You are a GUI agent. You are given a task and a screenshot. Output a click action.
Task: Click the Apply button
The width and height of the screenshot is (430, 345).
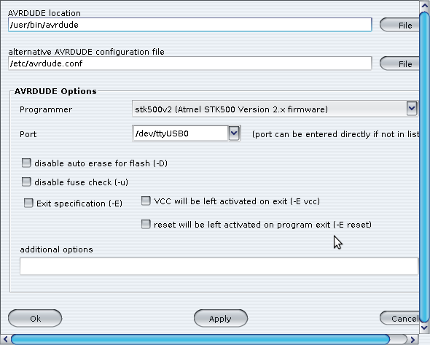(x=221, y=318)
